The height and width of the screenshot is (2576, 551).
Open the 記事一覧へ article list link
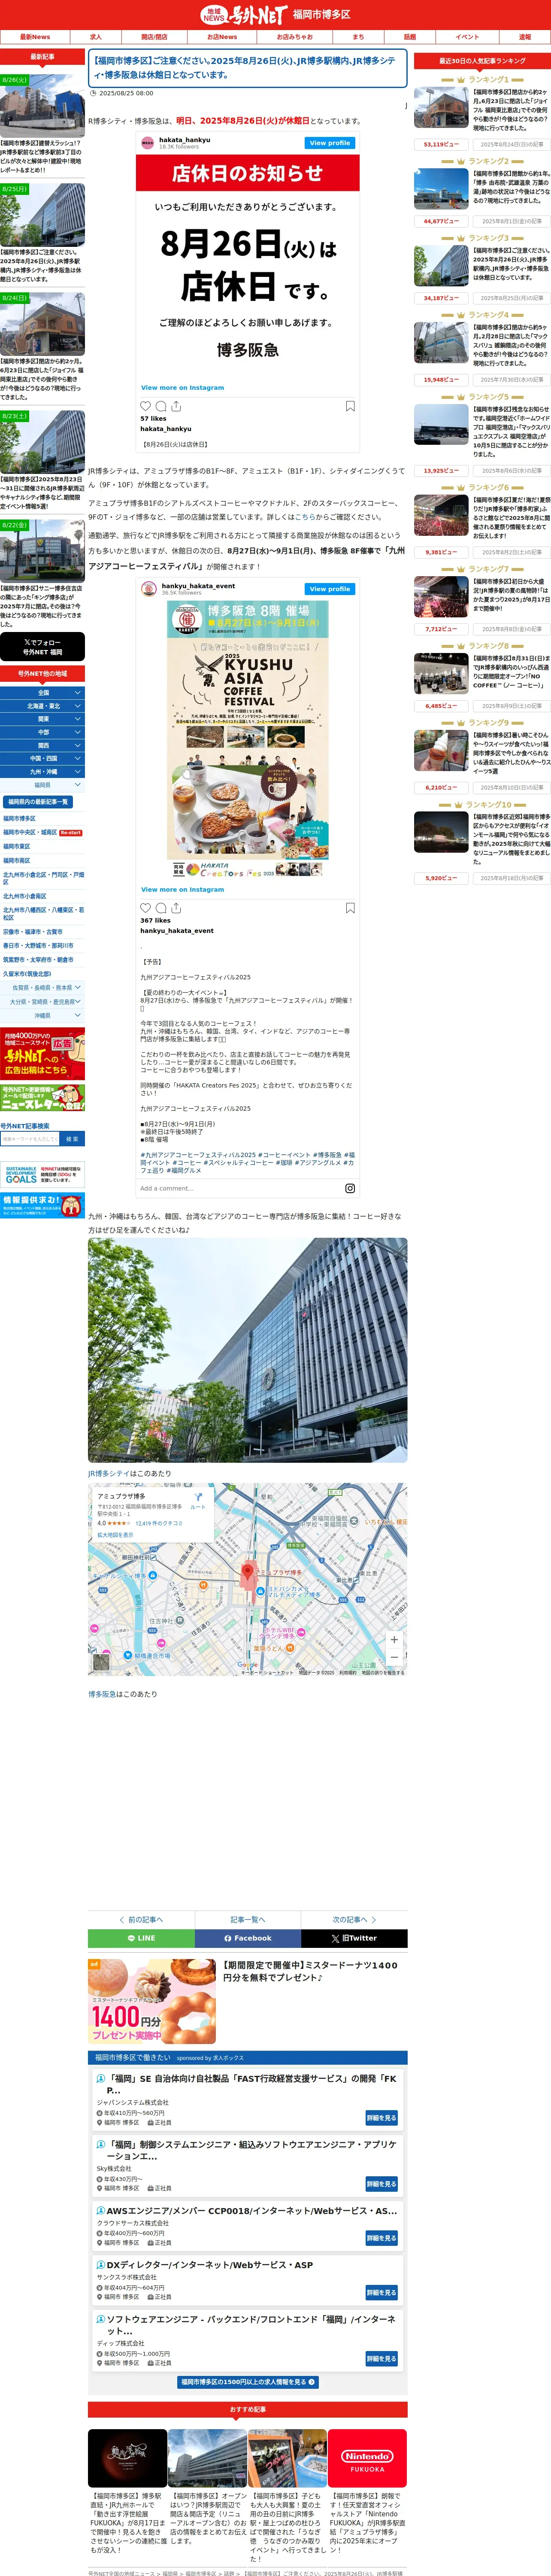coord(247,1919)
